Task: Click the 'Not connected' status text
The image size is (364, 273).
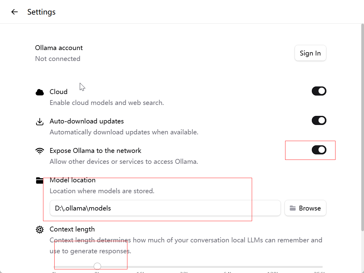Action: coord(58,59)
